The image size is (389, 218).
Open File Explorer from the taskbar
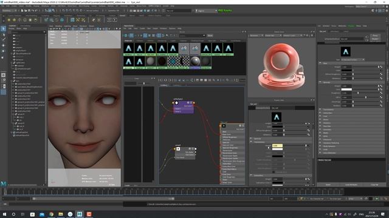pos(61,214)
